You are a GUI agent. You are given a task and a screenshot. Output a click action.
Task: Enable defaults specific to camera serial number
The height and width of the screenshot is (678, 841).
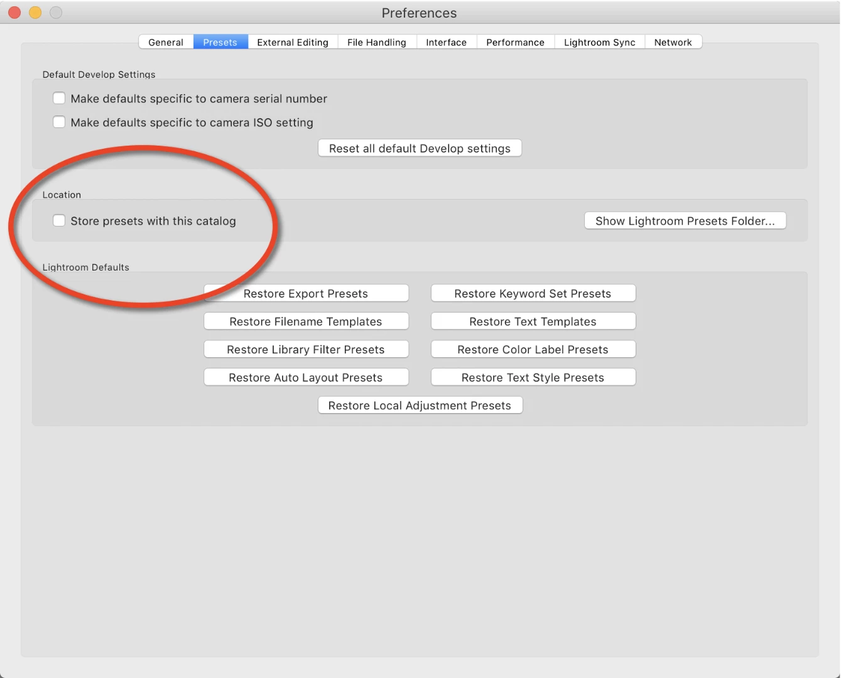[59, 99]
